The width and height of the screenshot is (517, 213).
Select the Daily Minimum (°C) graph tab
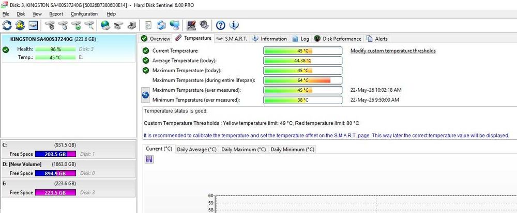click(x=293, y=149)
